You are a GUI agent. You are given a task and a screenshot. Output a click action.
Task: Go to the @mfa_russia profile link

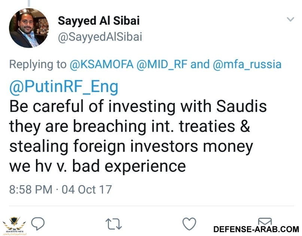247,64
